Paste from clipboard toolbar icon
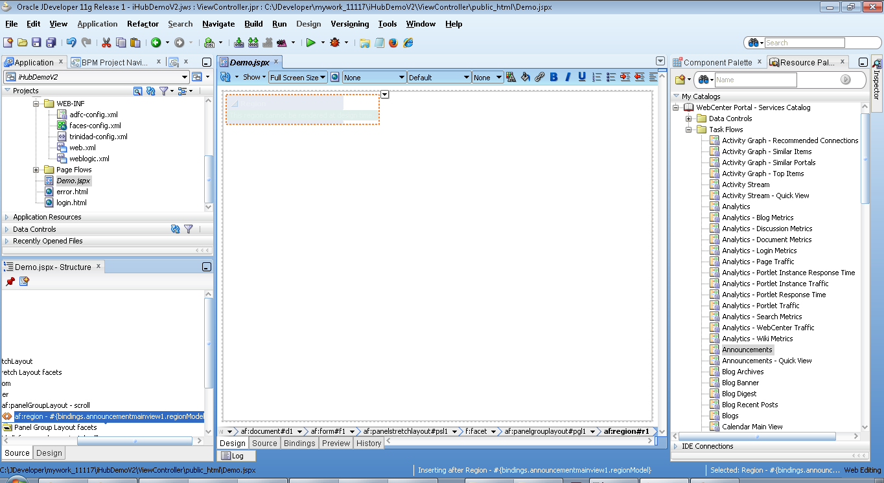Viewport: 884px width, 483px height. 135,43
